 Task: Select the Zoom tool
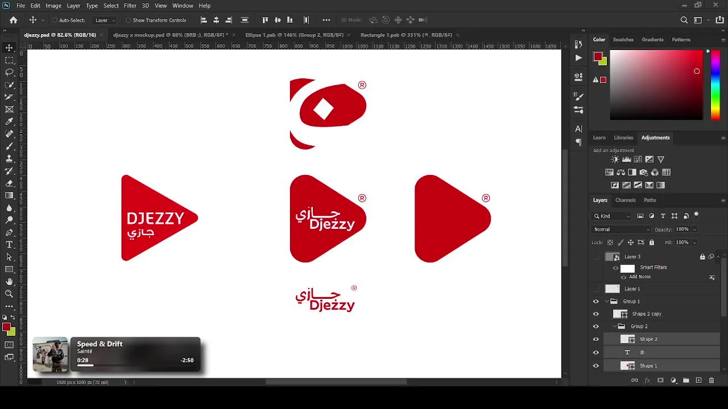coord(9,294)
